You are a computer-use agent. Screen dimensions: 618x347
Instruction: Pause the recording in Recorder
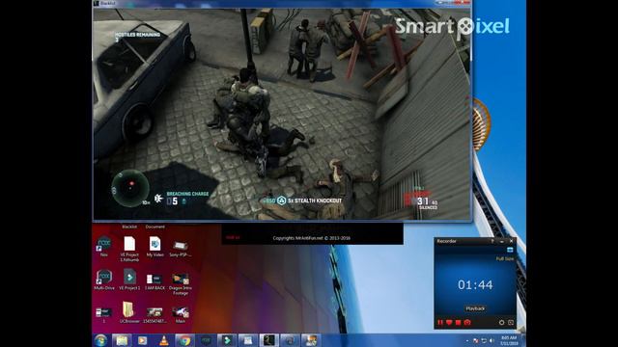pos(440,323)
